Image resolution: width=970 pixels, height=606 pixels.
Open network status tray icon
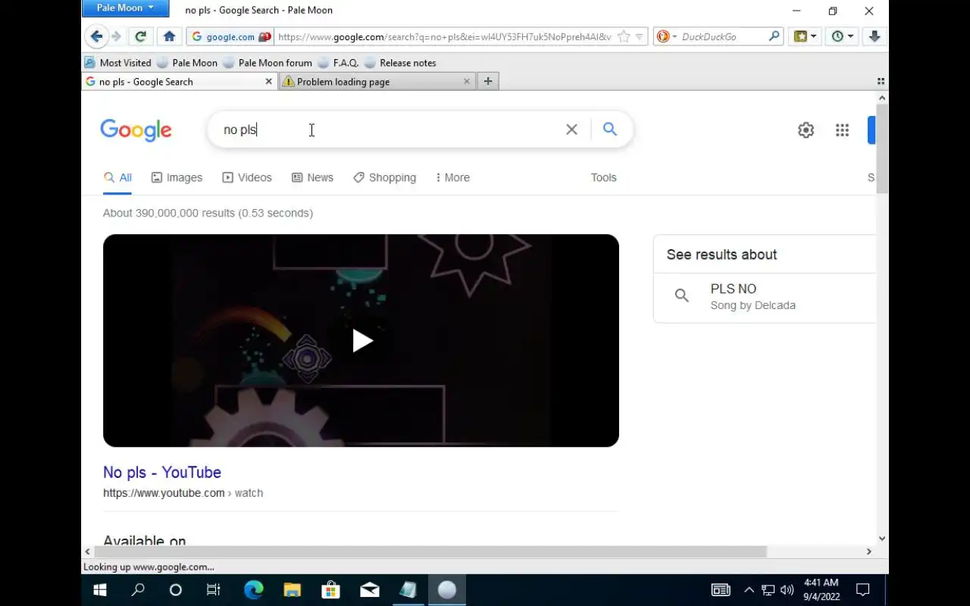768,590
